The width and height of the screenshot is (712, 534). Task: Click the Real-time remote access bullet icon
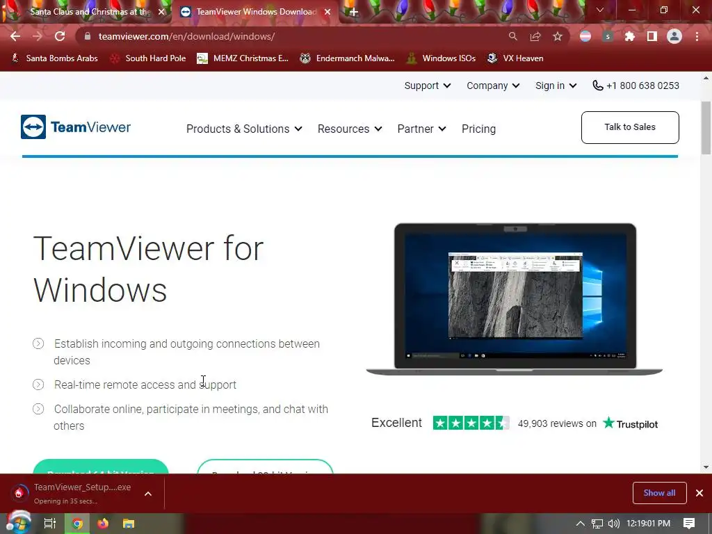(38, 385)
